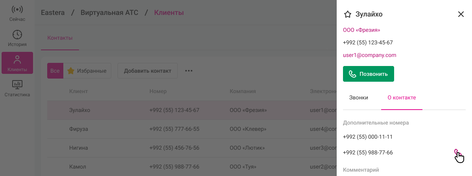Toggle the Все contacts filter
The height and width of the screenshot is (176, 472).
pos(55,71)
